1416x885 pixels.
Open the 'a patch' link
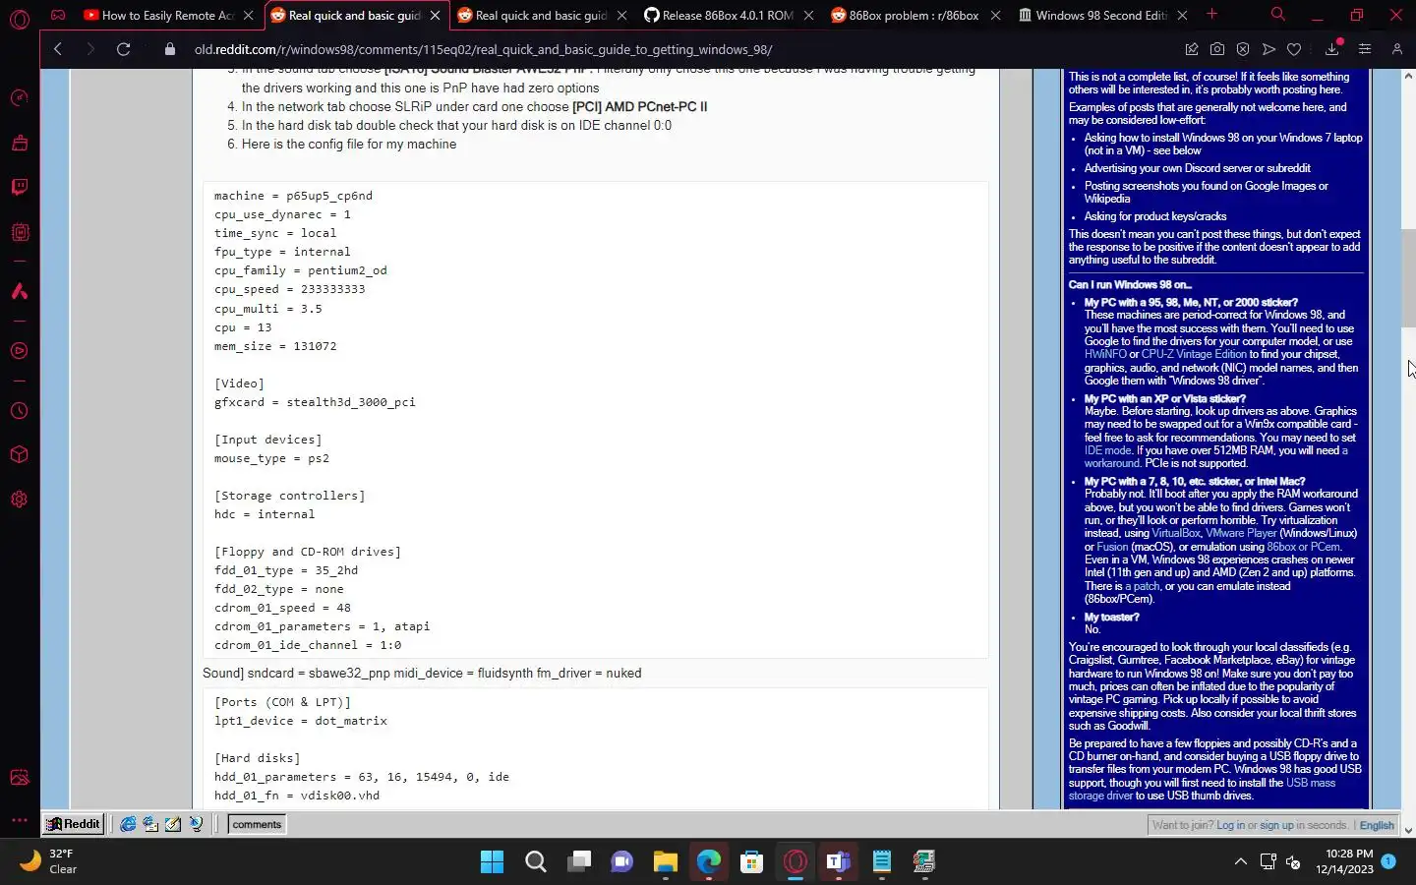(x=1143, y=586)
